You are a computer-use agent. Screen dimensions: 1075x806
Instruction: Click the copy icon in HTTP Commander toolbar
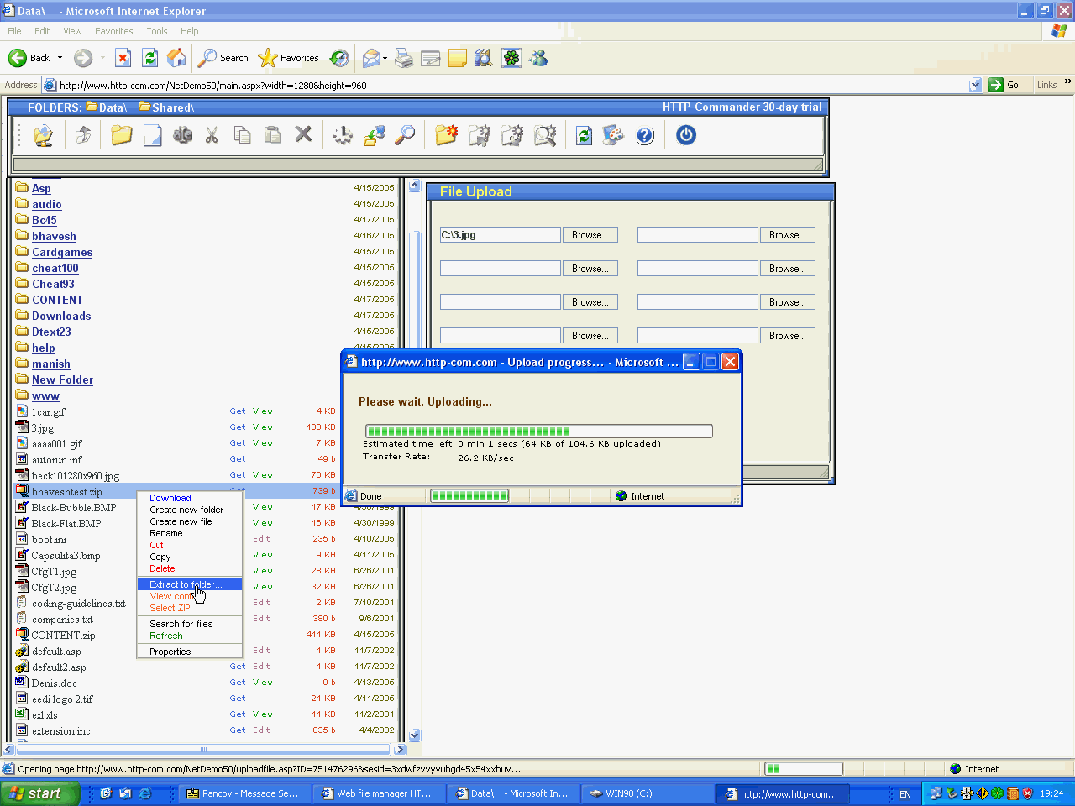242,135
